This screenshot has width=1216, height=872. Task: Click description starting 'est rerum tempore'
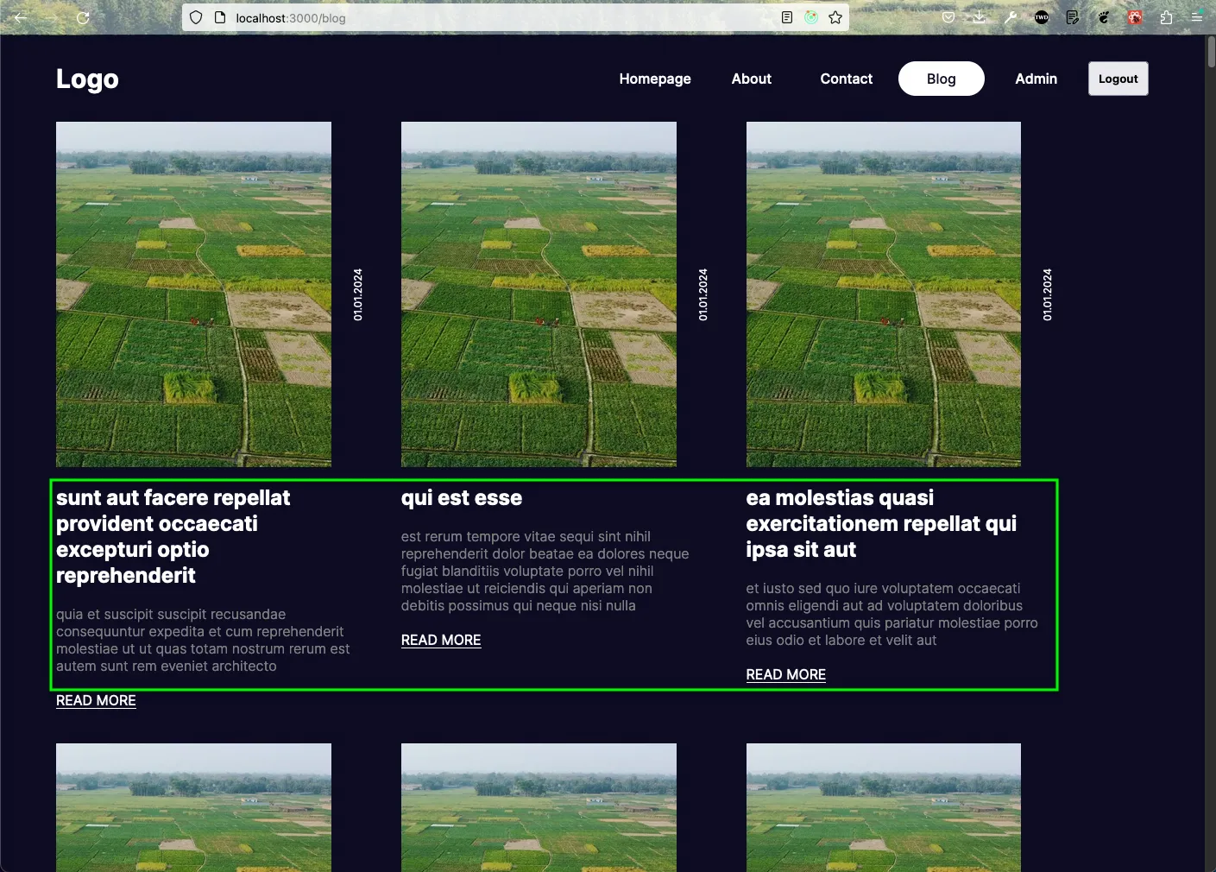(545, 572)
